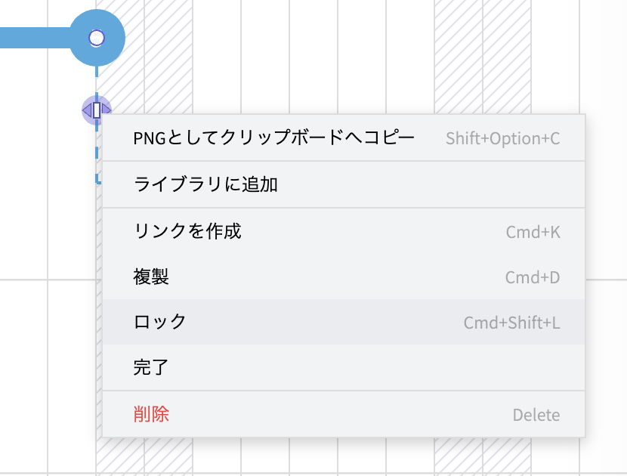Duplicate with the '複製' menu item

(x=151, y=277)
